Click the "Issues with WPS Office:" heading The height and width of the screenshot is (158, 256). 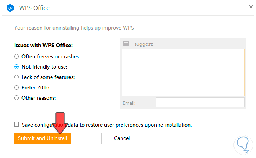(43, 45)
